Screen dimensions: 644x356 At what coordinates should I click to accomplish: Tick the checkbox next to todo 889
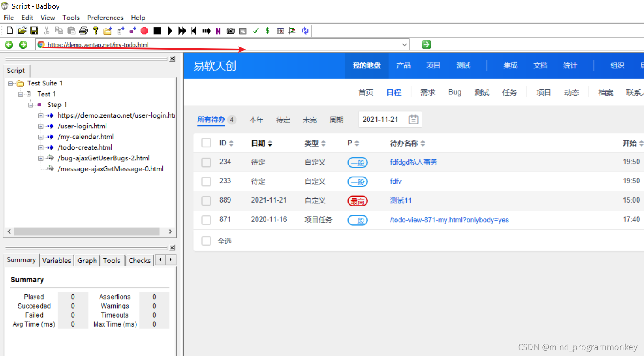tap(206, 200)
